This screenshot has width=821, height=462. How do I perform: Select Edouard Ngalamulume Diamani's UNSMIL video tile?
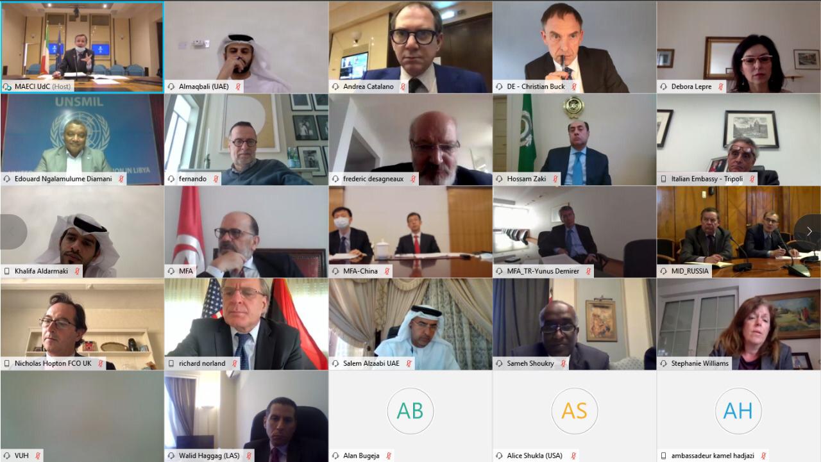point(82,140)
